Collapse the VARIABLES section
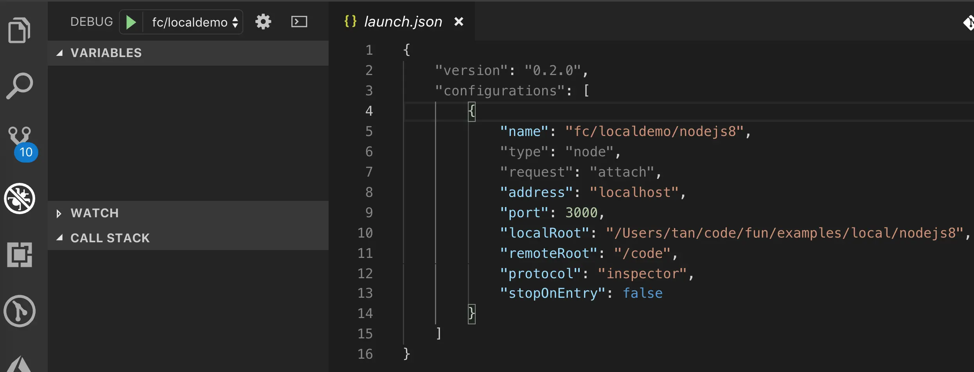This screenshot has height=372, width=974. pyautogui.click(x=188, y=53)
